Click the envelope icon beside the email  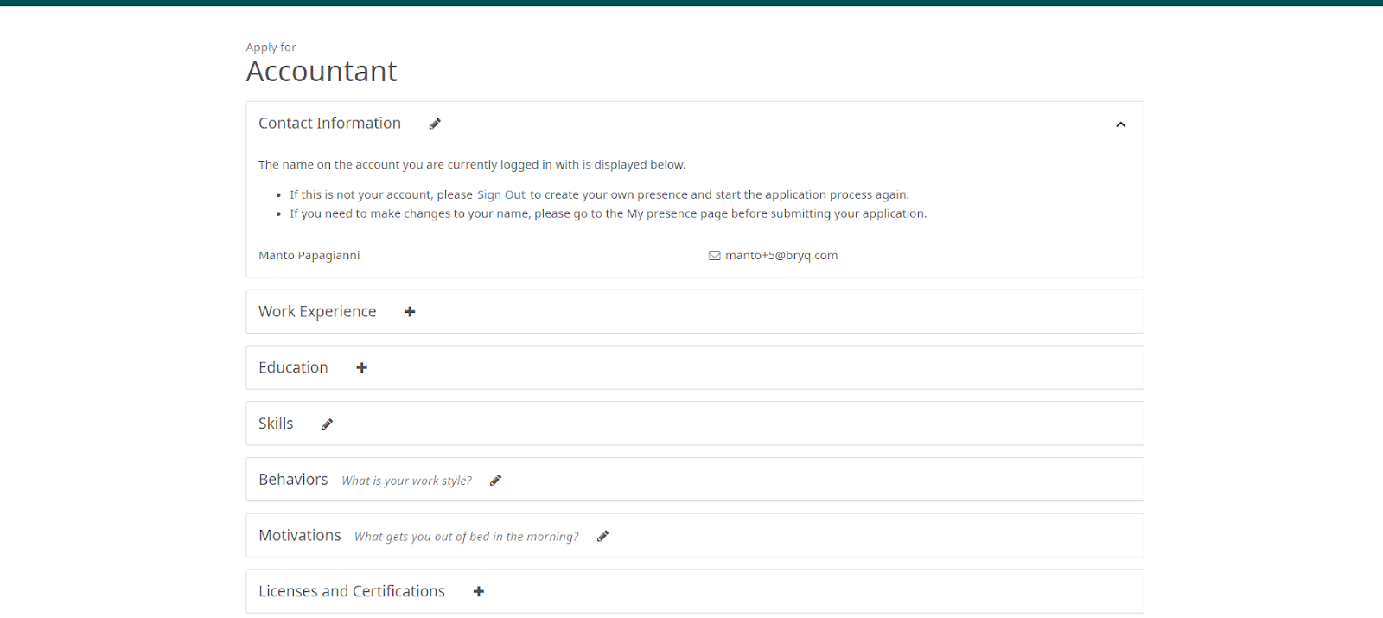[714, 256]
